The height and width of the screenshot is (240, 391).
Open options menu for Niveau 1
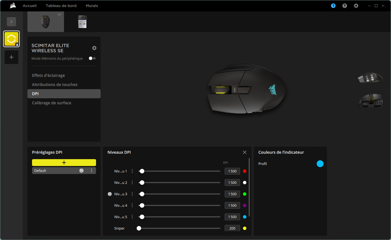point(132,171)
